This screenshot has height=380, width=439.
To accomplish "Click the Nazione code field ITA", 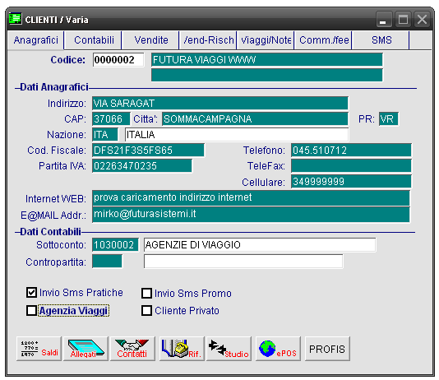I will pyautogui.click(x=105, y=135).
